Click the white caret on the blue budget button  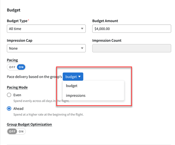(x=80, y=77)
